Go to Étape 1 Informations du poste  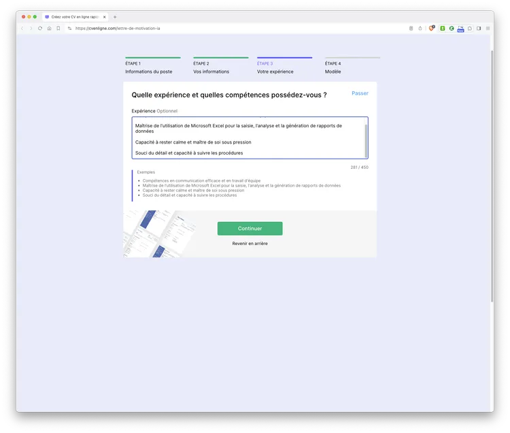[153, 66]
